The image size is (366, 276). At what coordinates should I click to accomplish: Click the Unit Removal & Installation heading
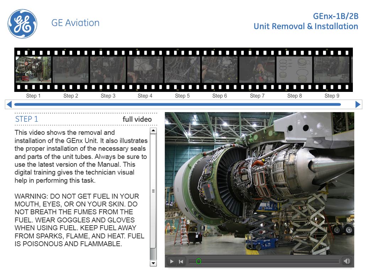tap(306, 26)
